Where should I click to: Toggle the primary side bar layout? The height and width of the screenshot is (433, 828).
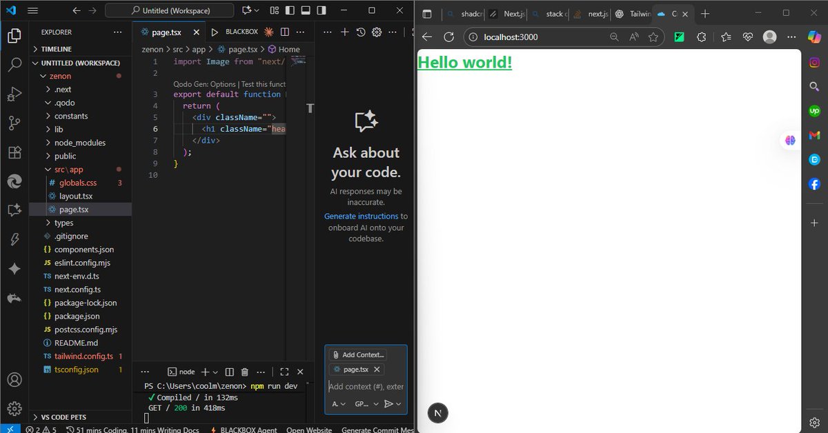click(x=290, y=10)
